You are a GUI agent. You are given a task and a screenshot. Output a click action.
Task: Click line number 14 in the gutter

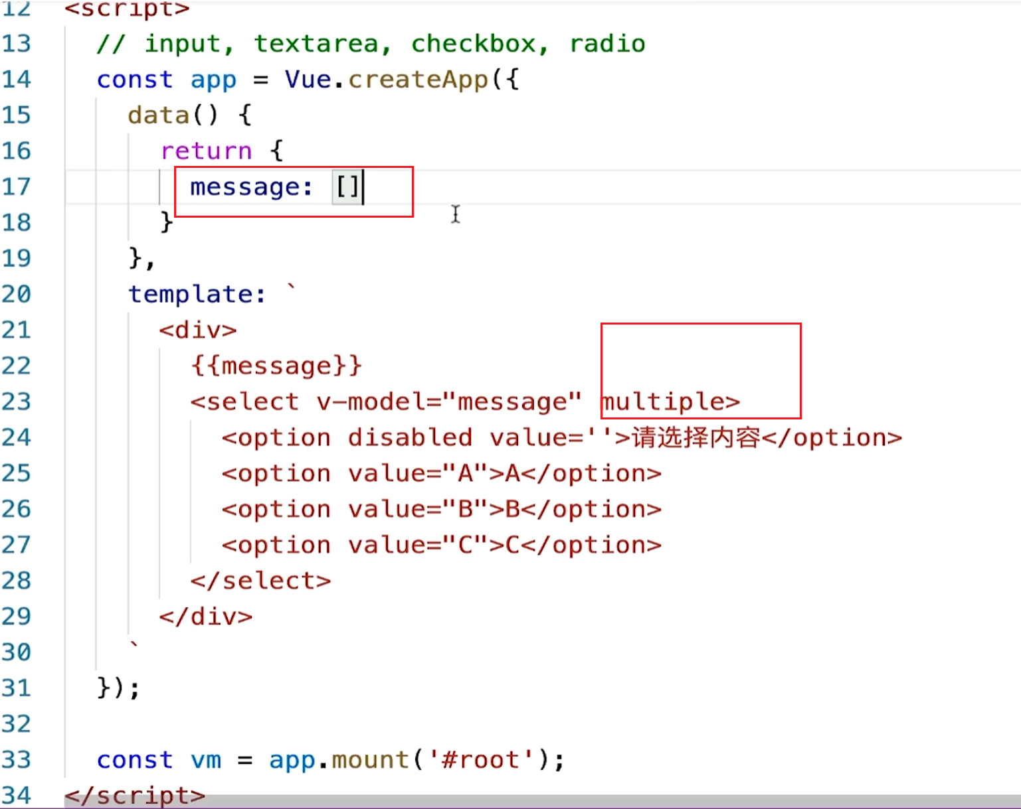(x=16, y=80)
